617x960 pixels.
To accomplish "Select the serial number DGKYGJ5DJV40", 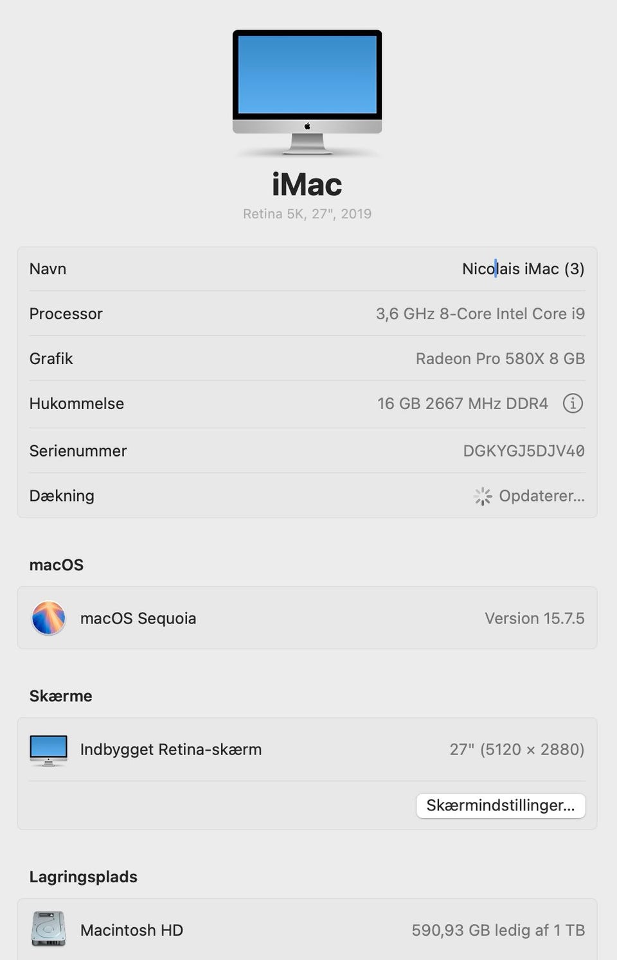I will pos(524,451).
